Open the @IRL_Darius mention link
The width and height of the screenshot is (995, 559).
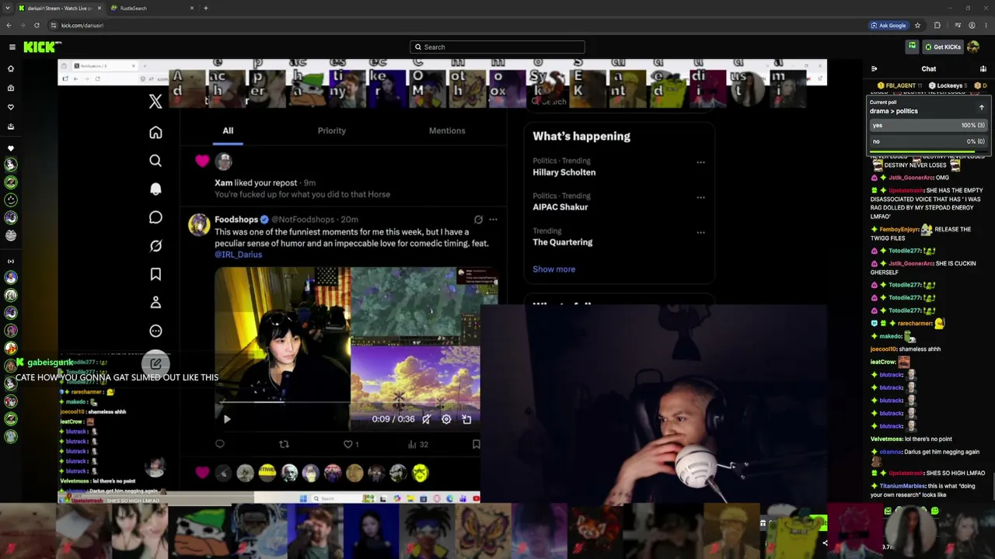(x=238, y=254)
